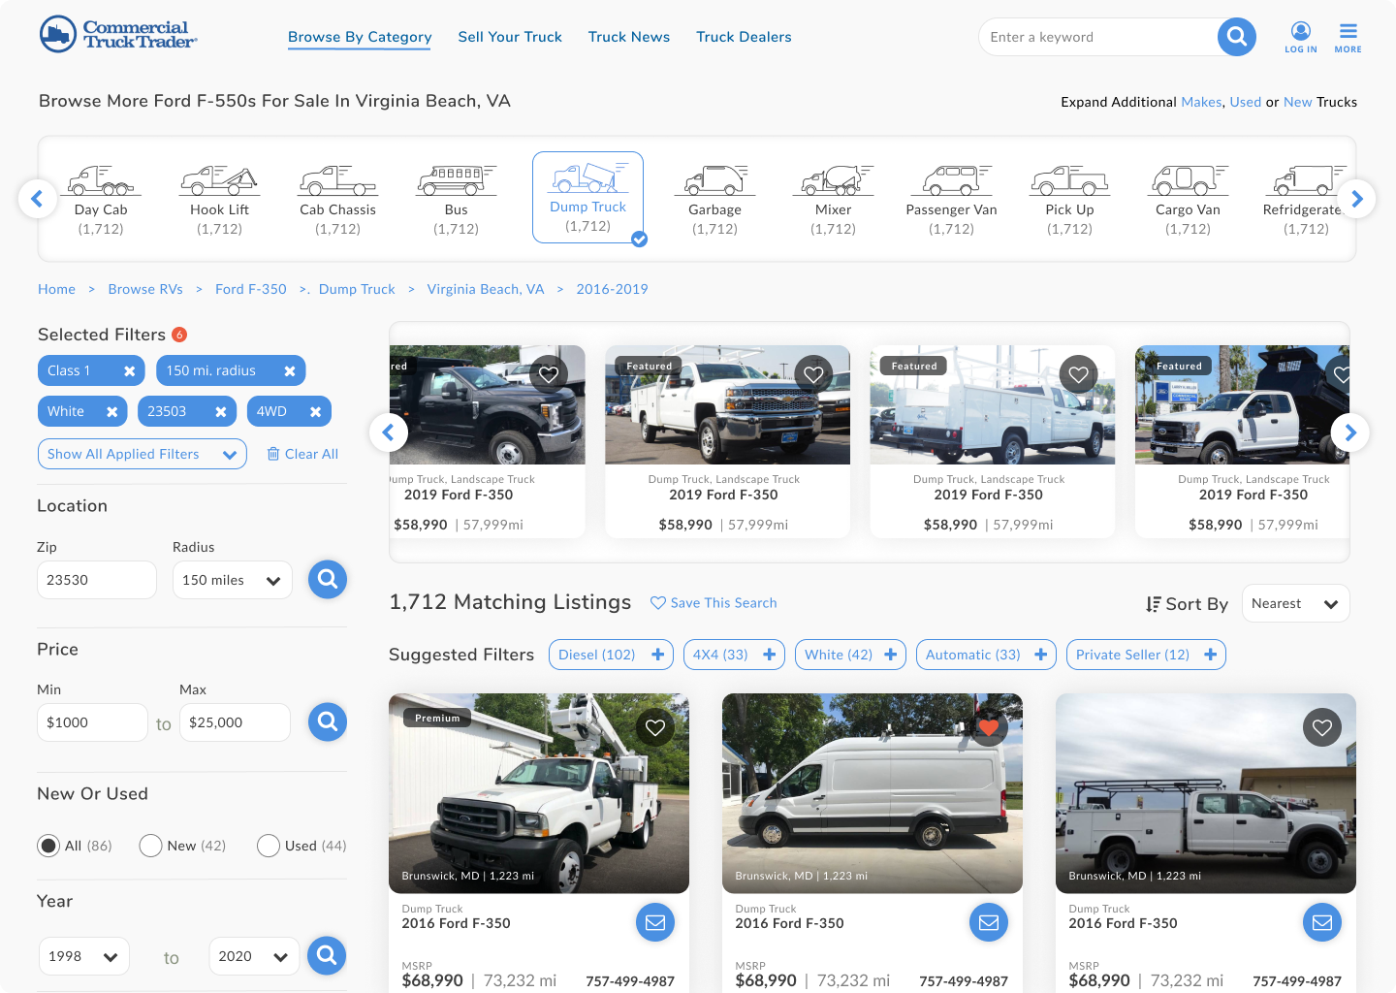
Task: Select the New (42) radio button
Action: coord(150,846)
